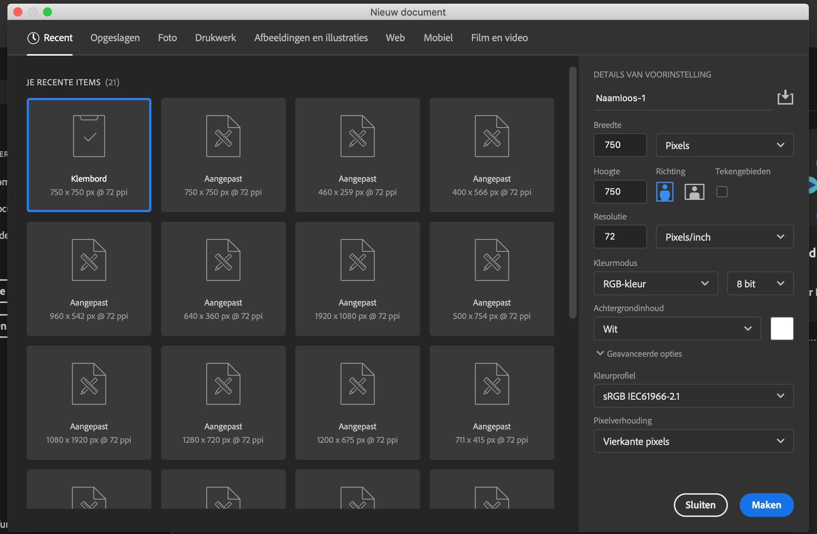Click the save preset icon beside Naamloos-1
This screenshot has width=817, height=534.
[785, 98]
